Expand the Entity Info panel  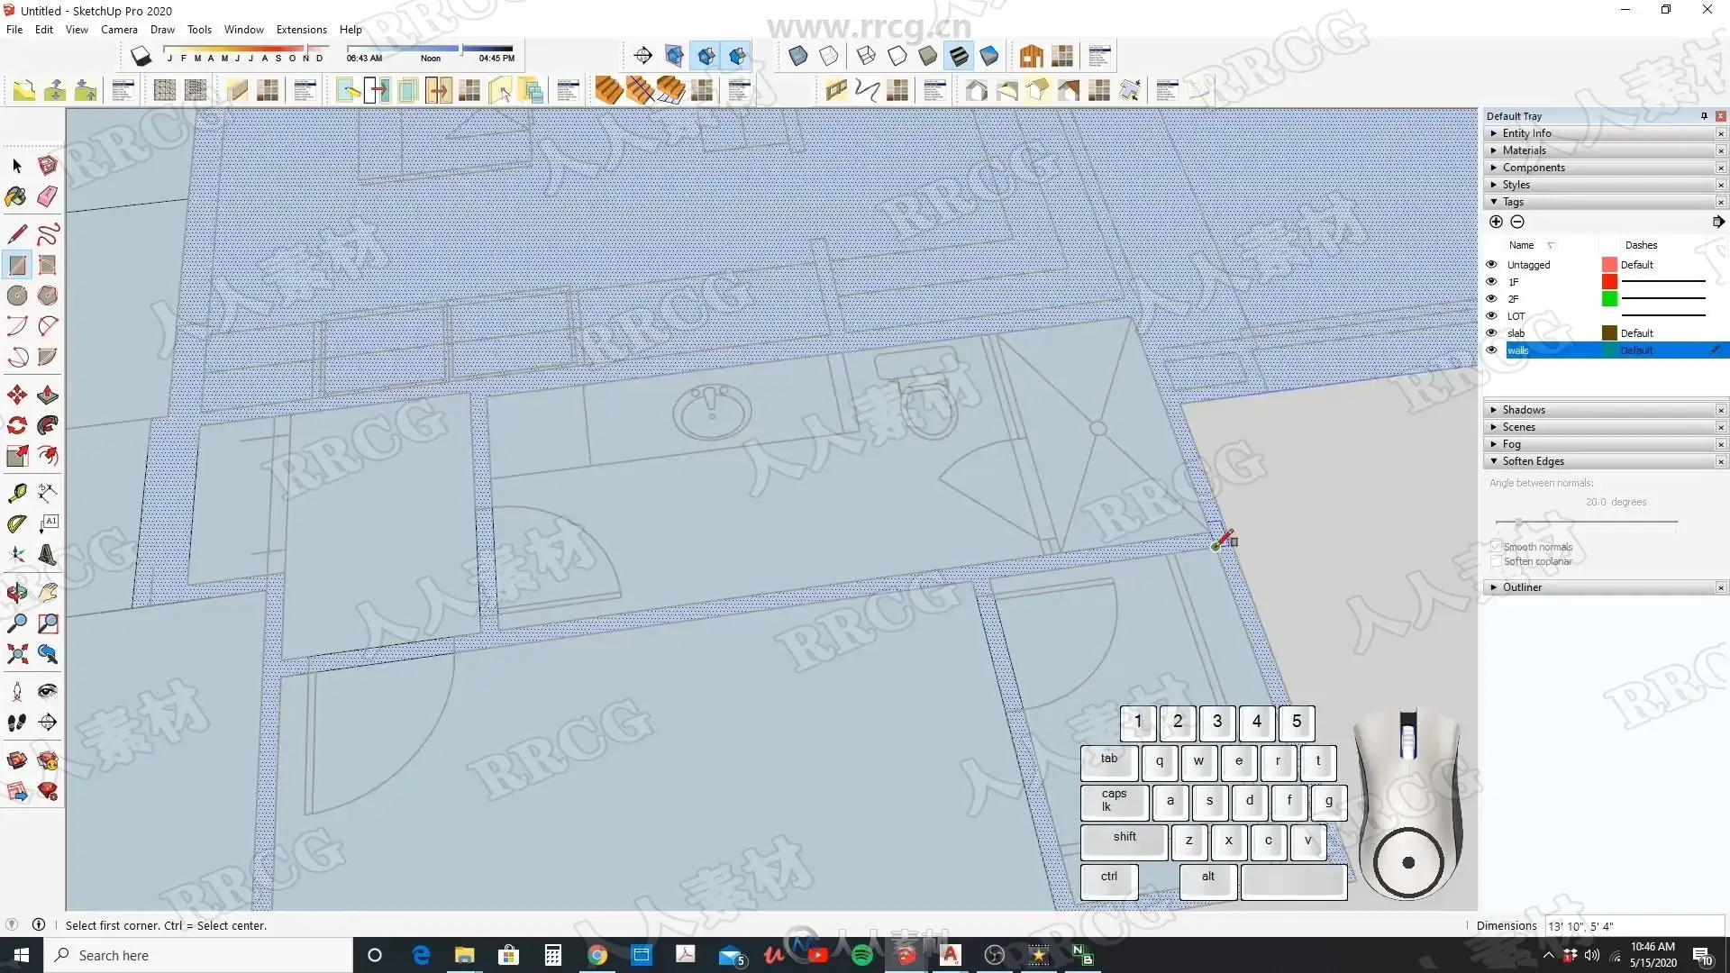pyautogui.click(x=1526, y=133)
